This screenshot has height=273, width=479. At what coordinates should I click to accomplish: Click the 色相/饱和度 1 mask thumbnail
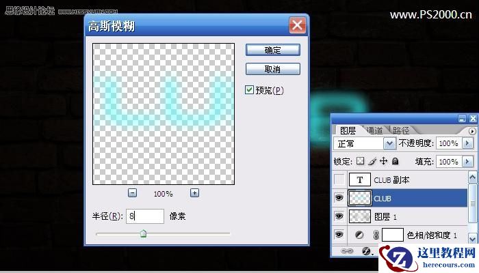pos(393,235)
